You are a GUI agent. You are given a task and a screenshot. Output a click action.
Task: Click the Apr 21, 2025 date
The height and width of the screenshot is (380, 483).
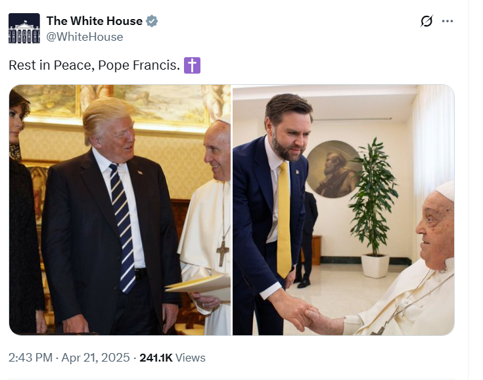[97, 358]
